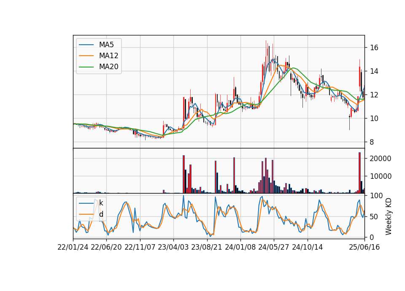Click volume axis value 10000

[381, 176]
